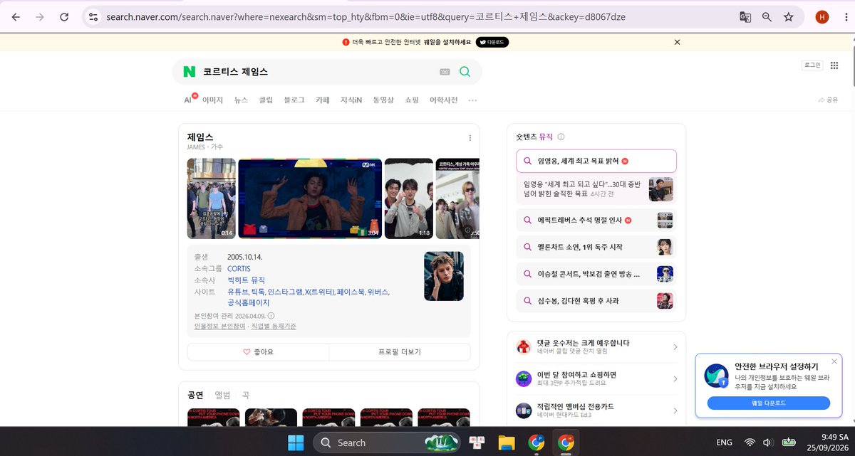The image size is (855, 456).
Task: Select the 곡 tab below profile
Action: (245, 395)
